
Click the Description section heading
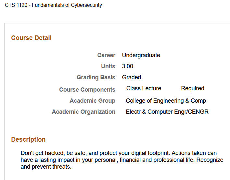click(x=28, y=140)
